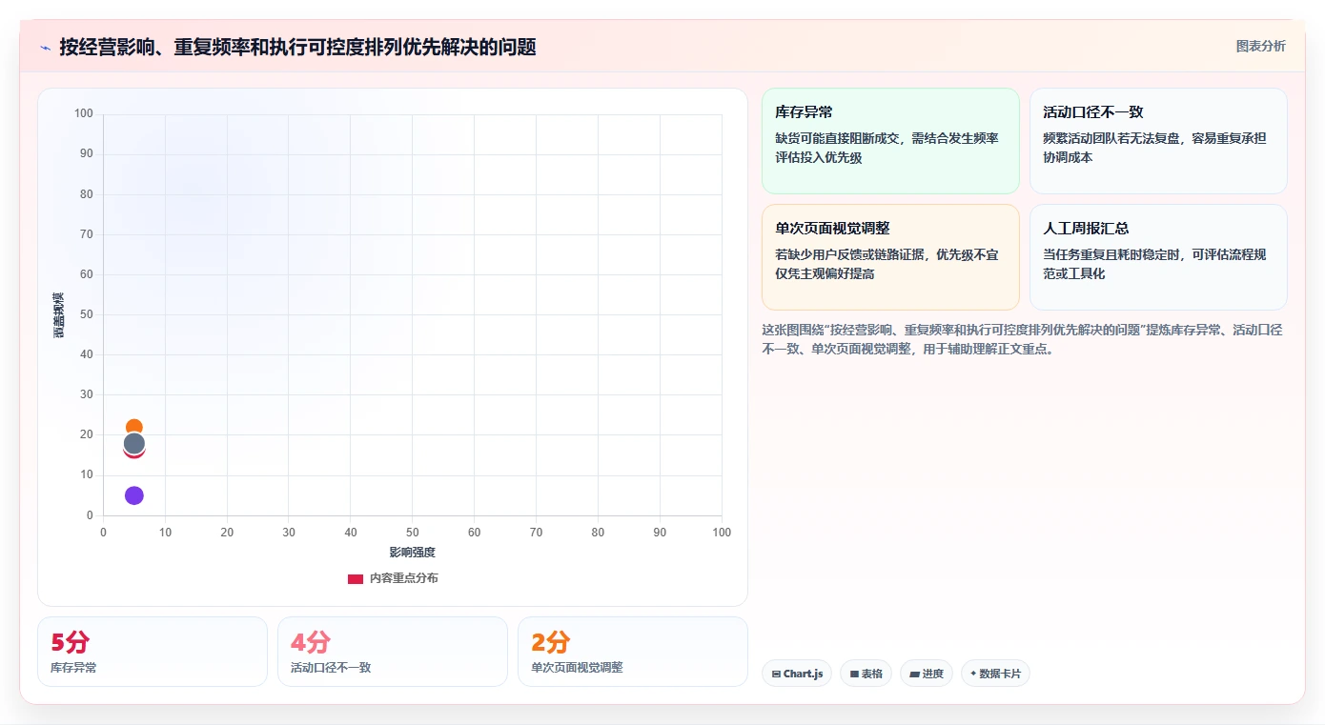
Task: Open the 库存异常 green card
Action: tap(890, 141)
